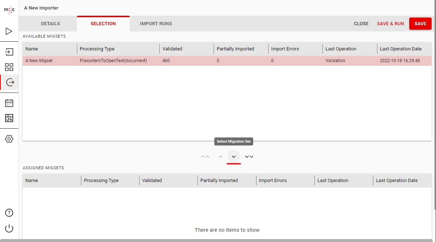The height and width of the screenshot is (242, 436).
Task: Click the double up chevron button
Action: 205,157
